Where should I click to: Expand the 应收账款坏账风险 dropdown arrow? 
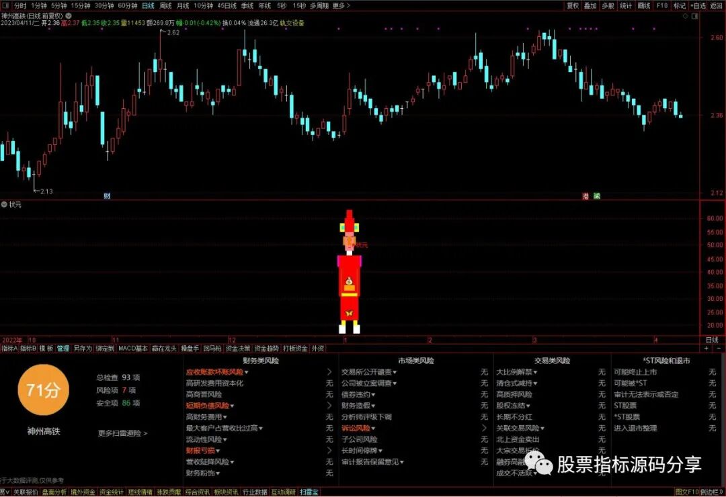[246, 373]
